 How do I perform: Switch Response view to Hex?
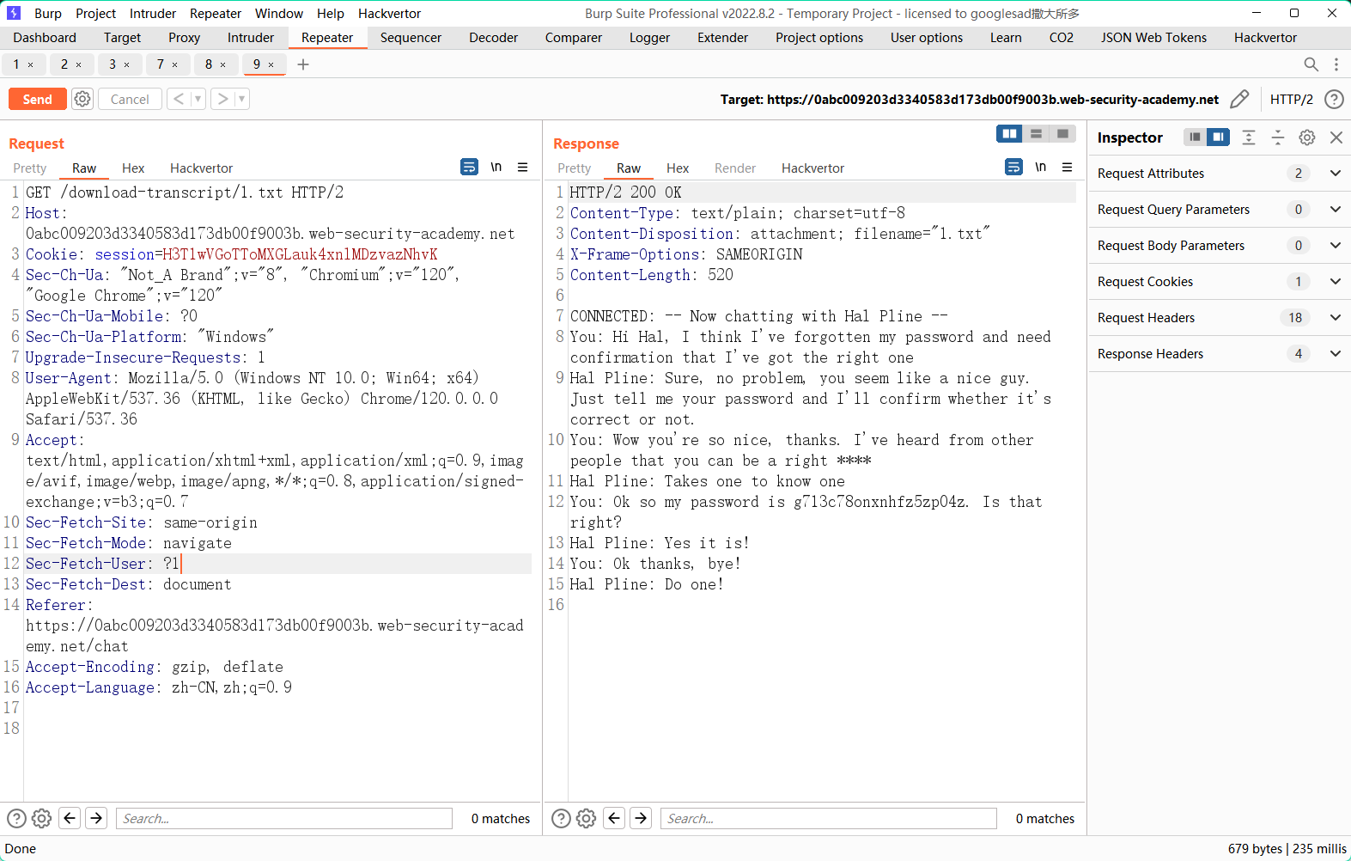coord(678,168)
